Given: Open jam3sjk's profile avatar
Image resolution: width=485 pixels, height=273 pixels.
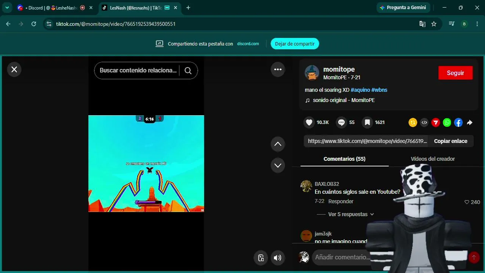Looking at the screenshot, I should (306, 236).
